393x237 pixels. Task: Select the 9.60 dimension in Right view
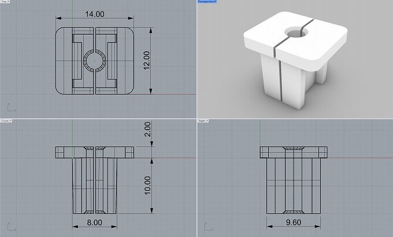tap(295, 221)
